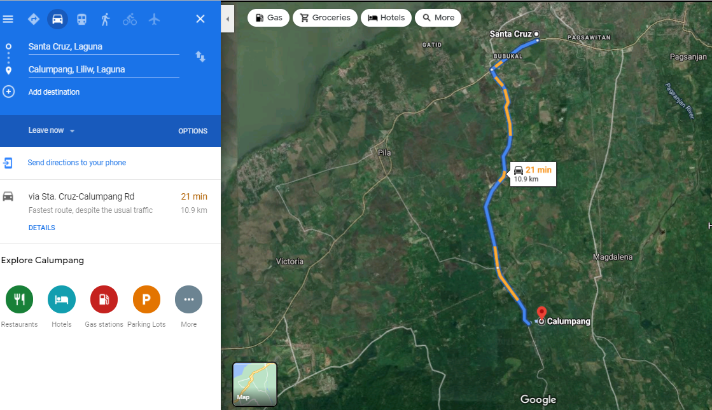Select driving travel mode
This screenshot has width=712, height=410.
(57, 19)
